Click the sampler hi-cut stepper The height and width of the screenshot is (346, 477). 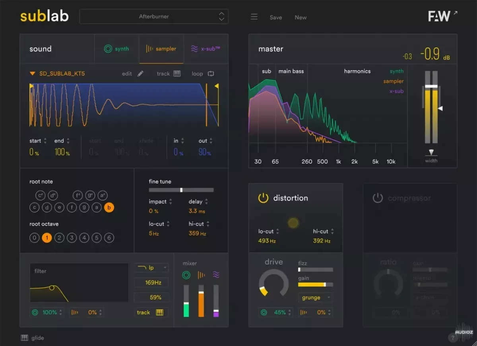(208, 224)
